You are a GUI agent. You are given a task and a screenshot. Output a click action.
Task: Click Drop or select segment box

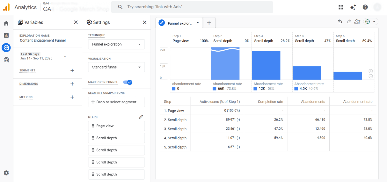(116, 102)
